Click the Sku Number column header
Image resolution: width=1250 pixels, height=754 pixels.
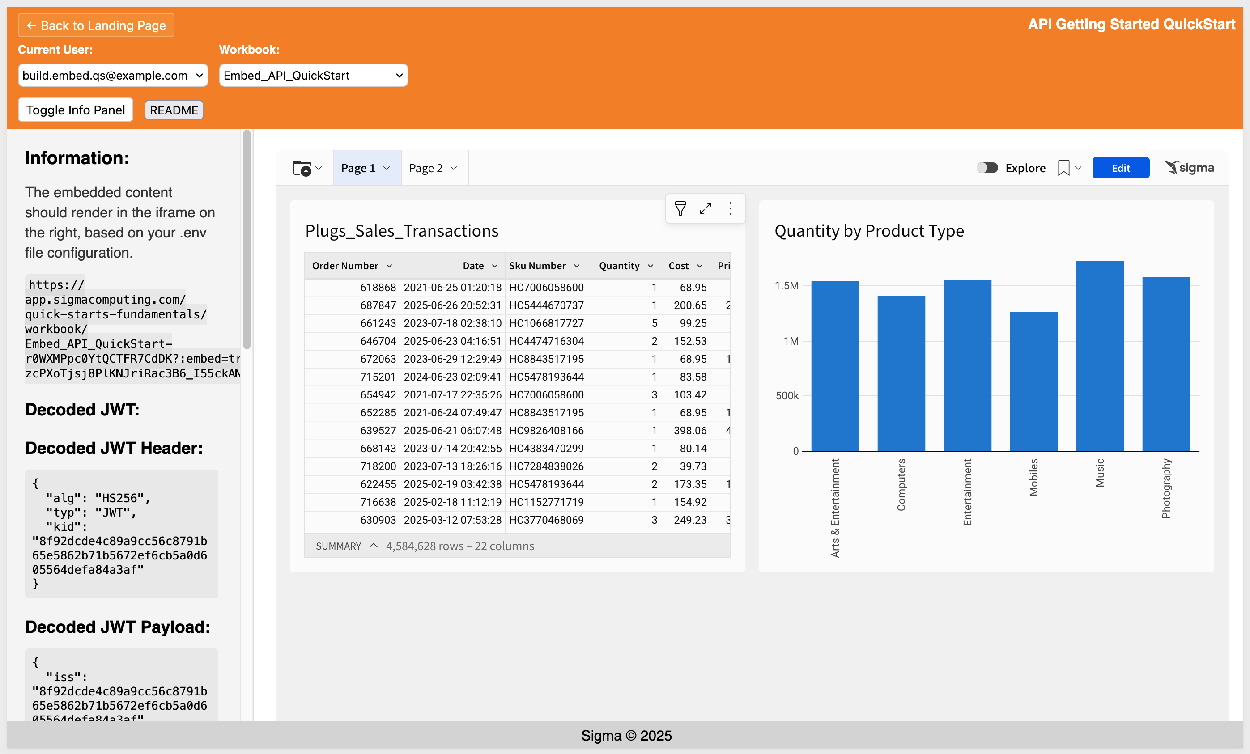[x=548, y=266]
